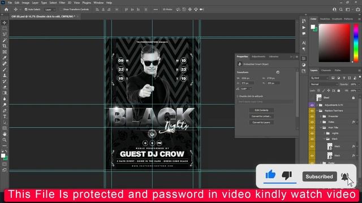The height and width of the screenshot is (203, 362).
Task: Open the Actions panel play icon
Action: pyautogui.click(x=304, y=28)
